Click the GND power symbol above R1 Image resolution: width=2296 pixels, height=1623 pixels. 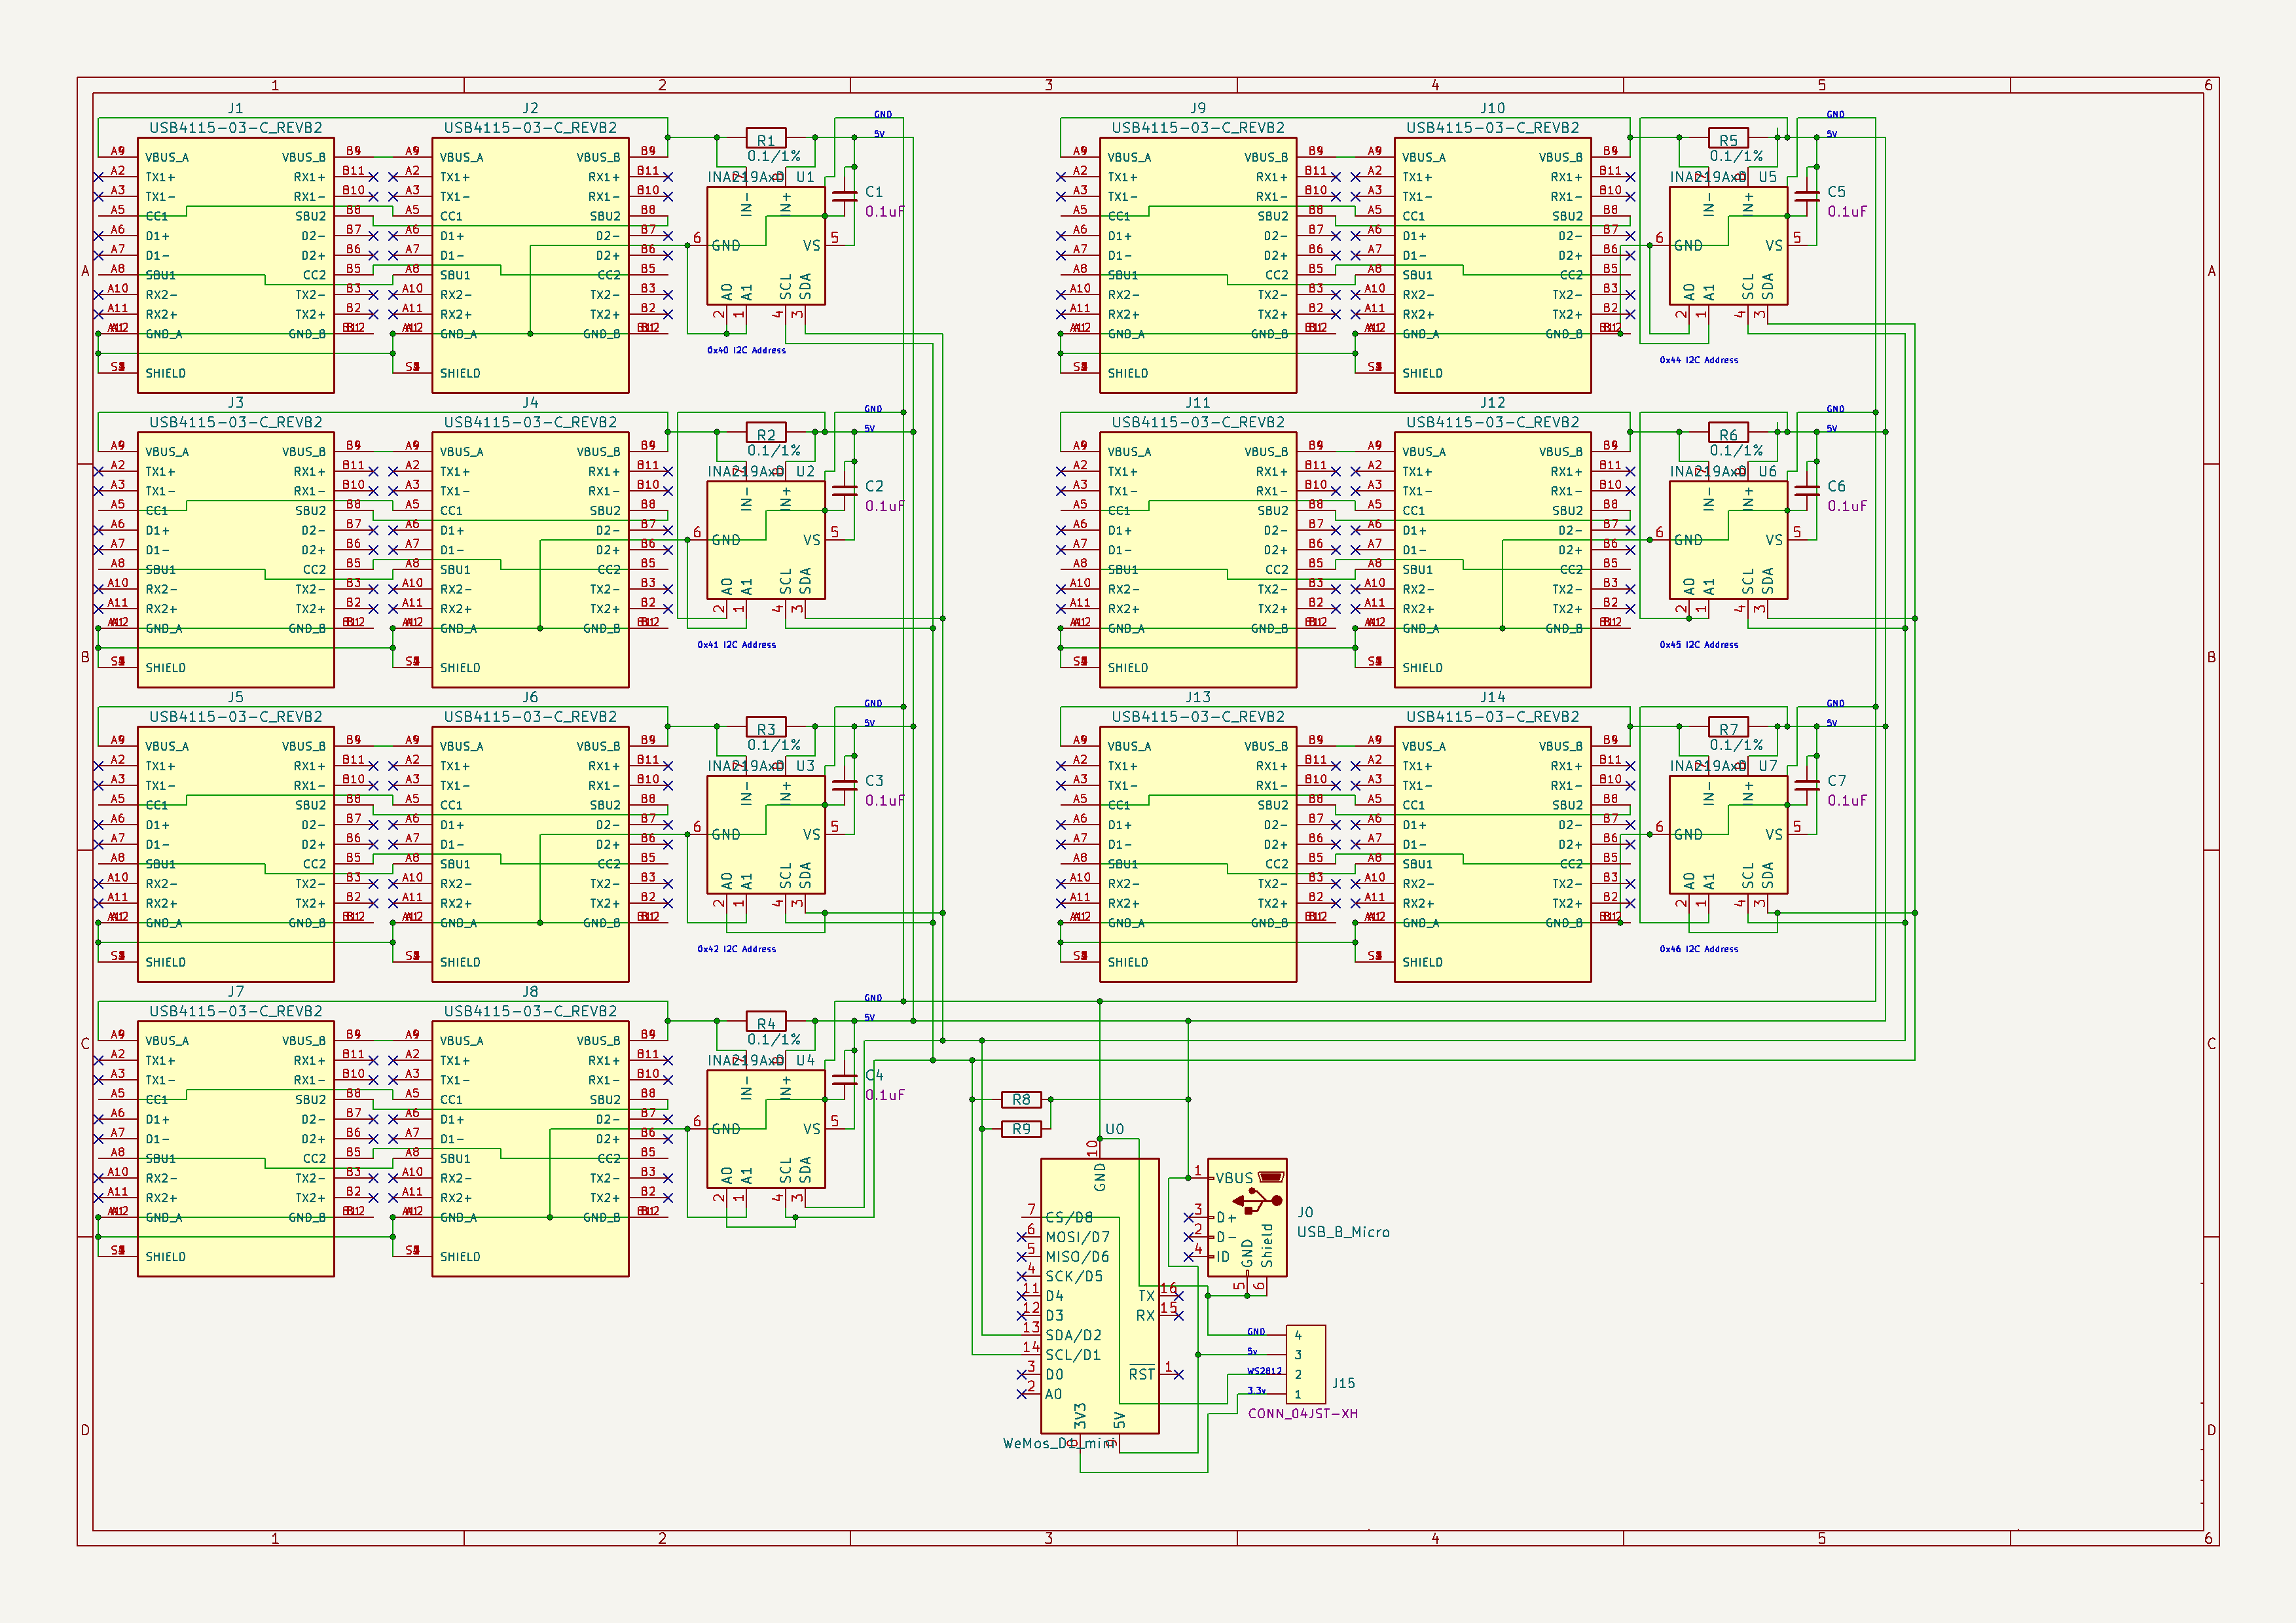coord(882,115)
